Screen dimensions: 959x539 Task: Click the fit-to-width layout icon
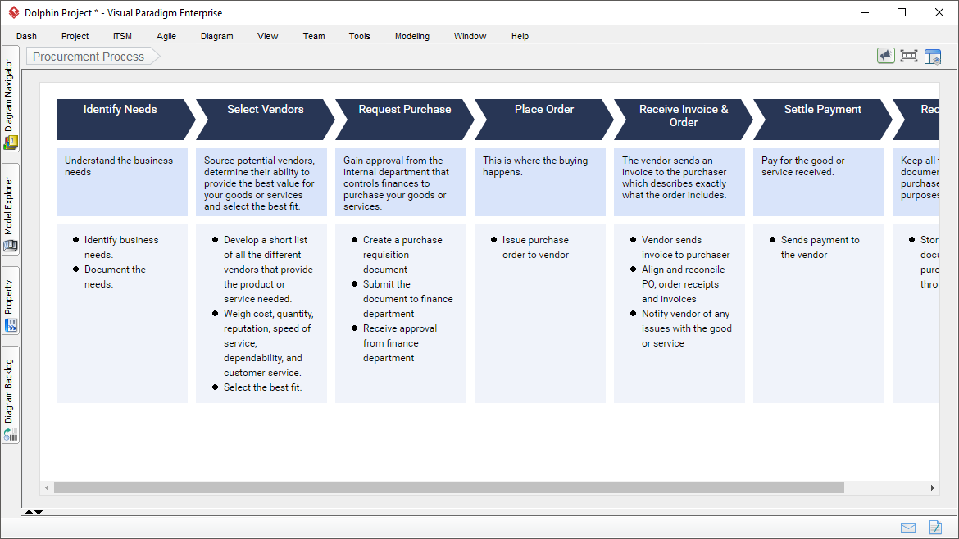(909, 57)
